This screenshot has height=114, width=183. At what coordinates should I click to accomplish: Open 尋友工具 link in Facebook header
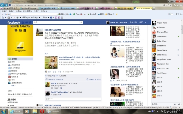[133, 22]
